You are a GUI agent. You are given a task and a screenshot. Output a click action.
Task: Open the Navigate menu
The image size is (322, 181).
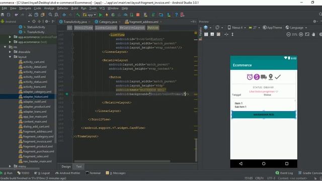25,8
